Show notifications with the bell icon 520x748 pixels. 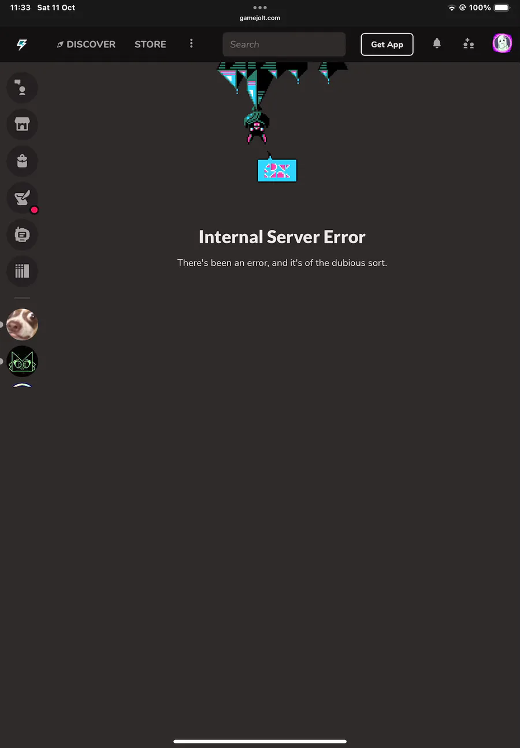pos(437,44)
